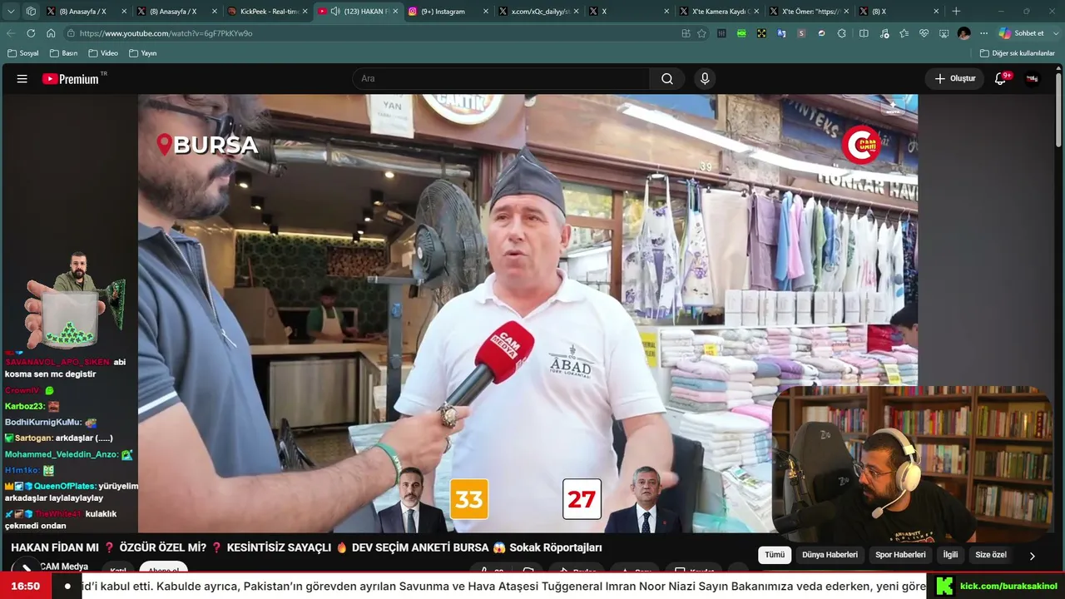Open the YouTube account avatar menu
1065x599 pixels.
click(1033, 79)
